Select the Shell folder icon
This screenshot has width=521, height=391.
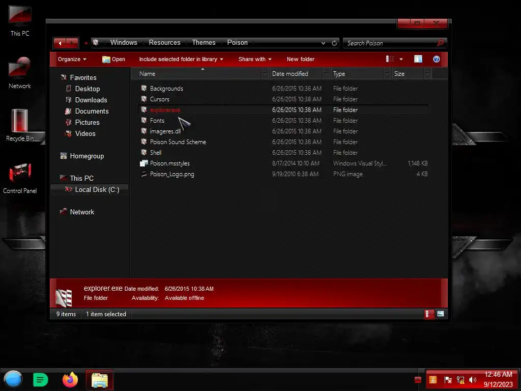point(144,152)
